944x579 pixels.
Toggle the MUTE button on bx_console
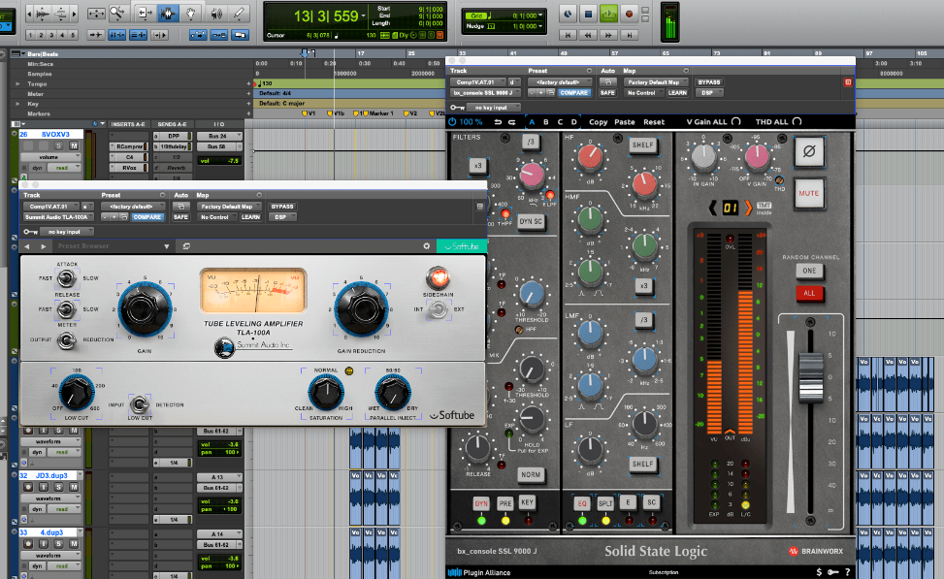pyautogui.click(x=808, y=193)
